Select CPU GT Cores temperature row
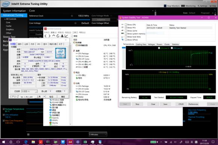 tap(95, 59)
